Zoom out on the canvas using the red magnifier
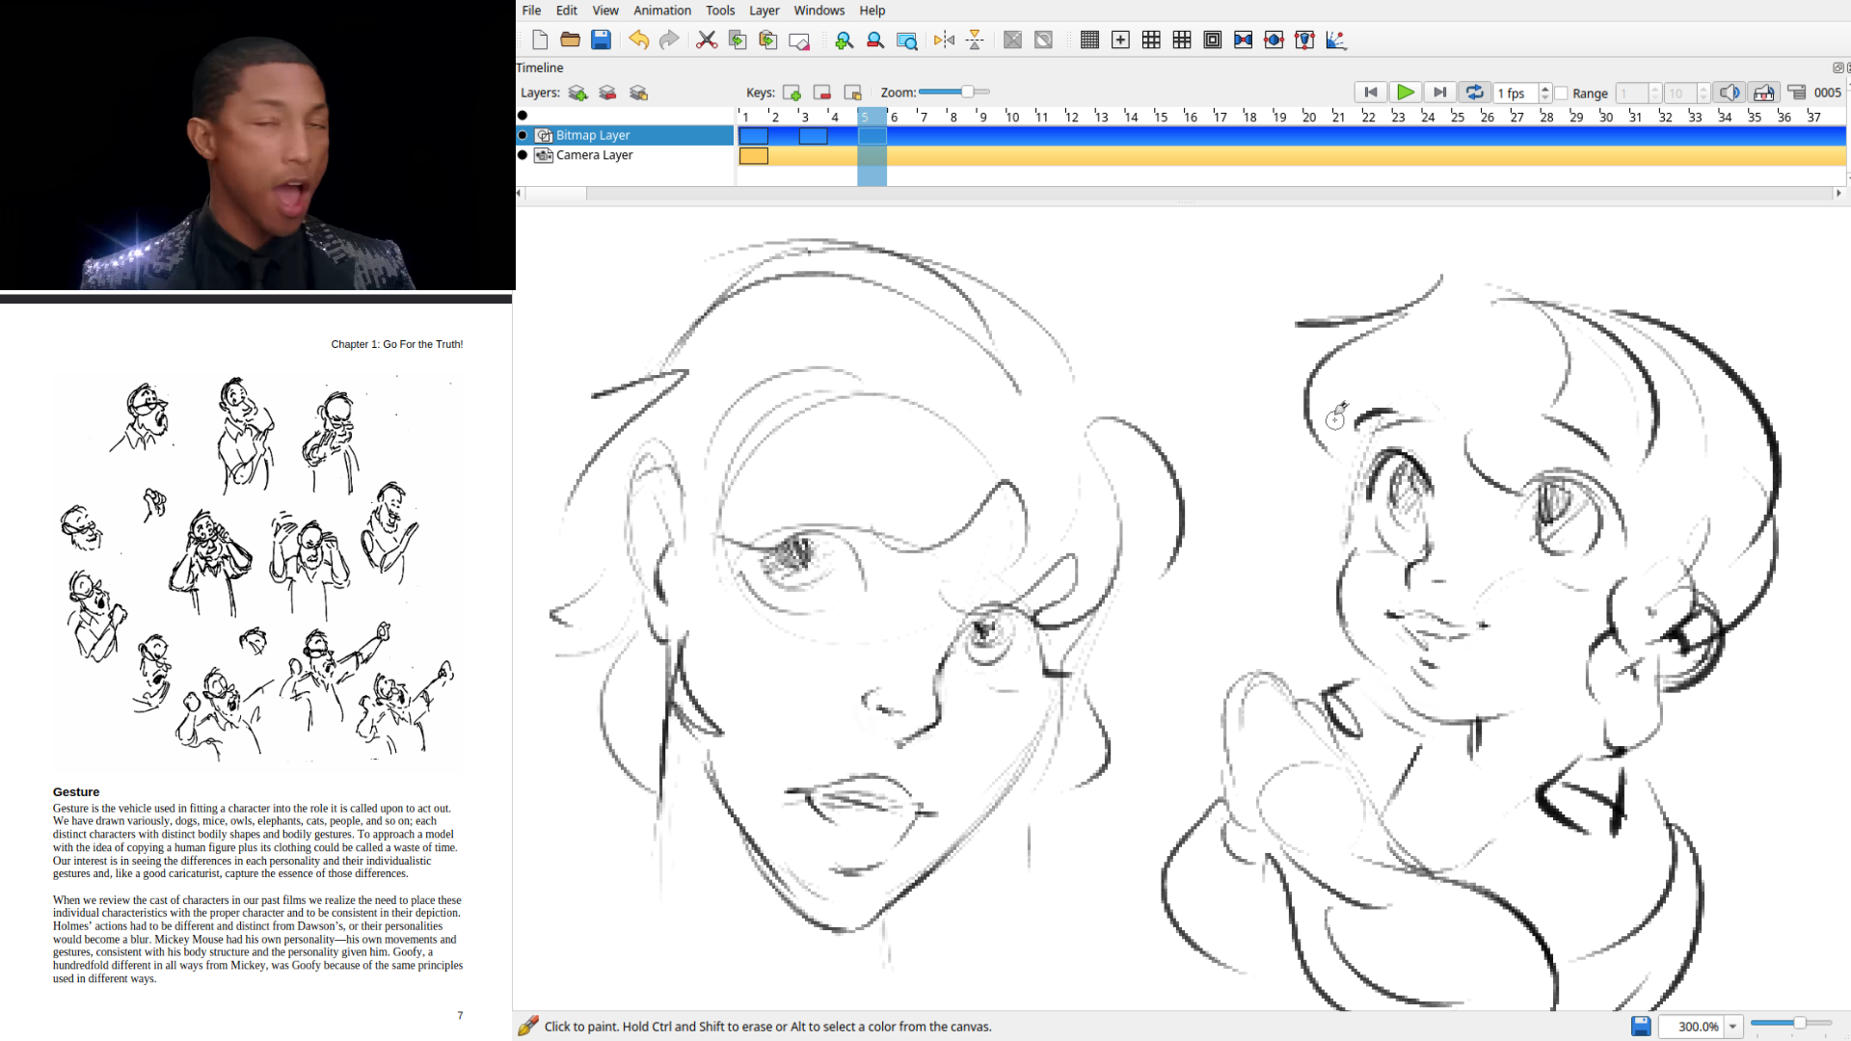The image size is (1851, 1041). (x=874, y=40)
